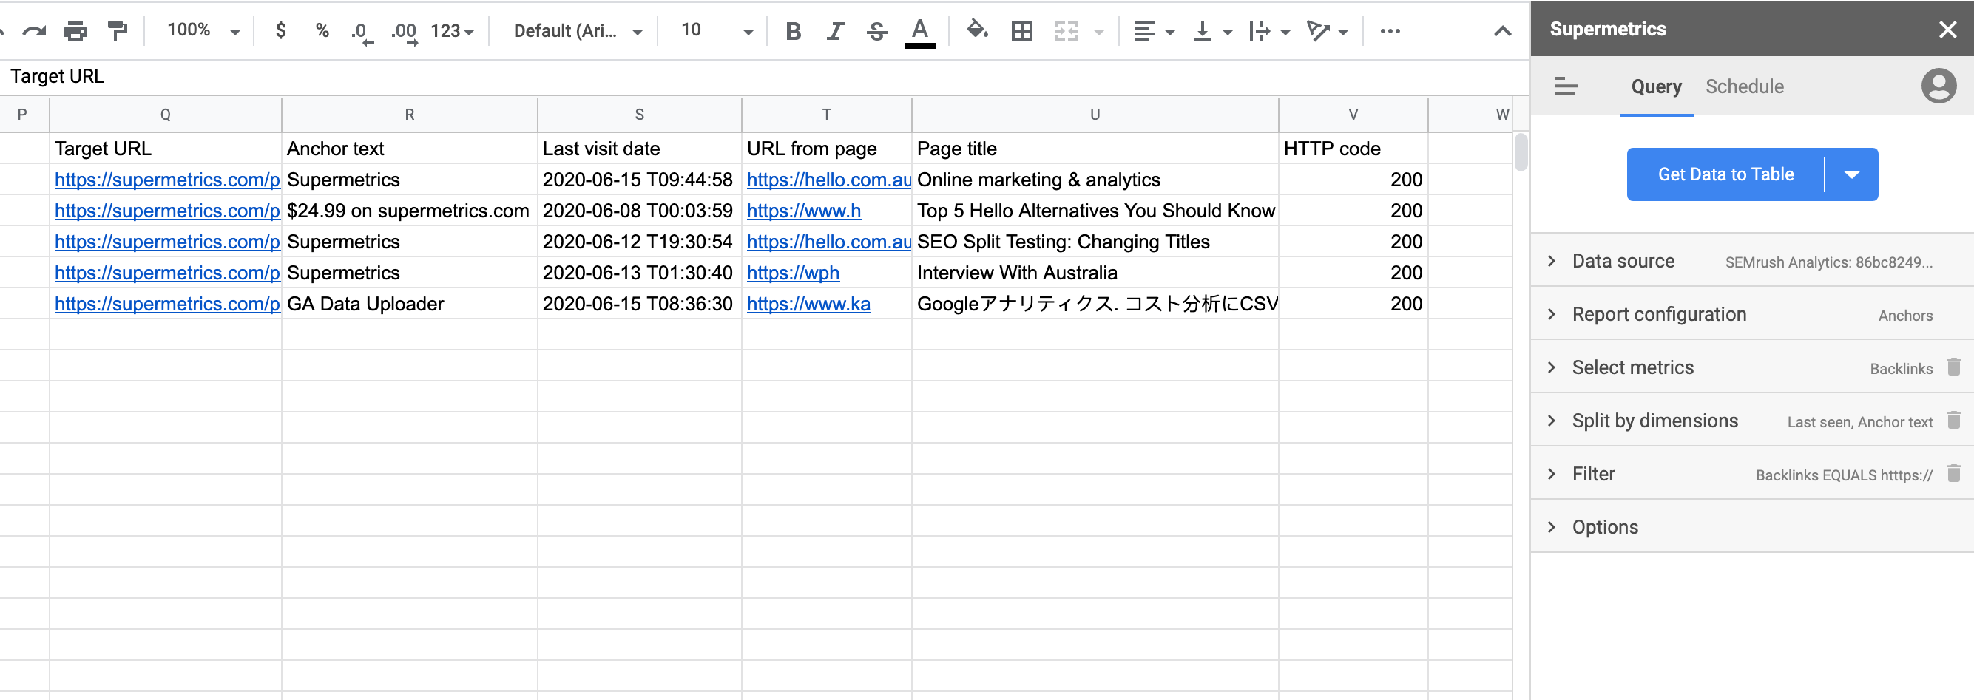
Task: Expand the Filter section
Action: 1753,474
